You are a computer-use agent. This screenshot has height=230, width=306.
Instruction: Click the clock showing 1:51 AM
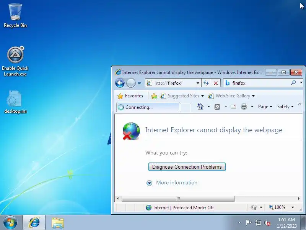click(286, 223)
